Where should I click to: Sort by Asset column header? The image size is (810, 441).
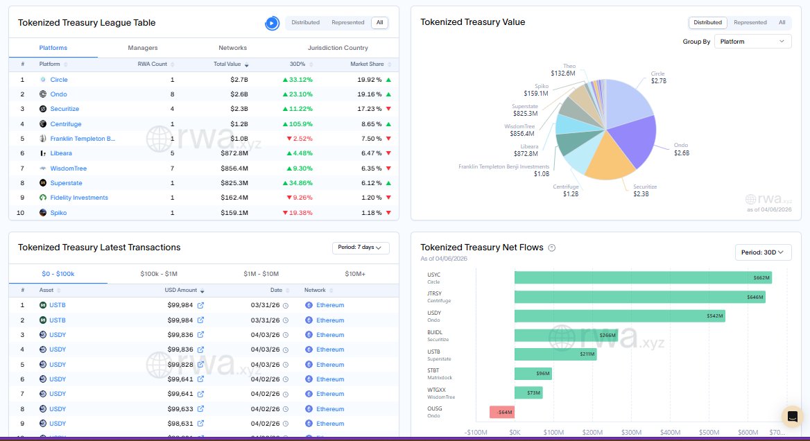click(x=50, y=291)
